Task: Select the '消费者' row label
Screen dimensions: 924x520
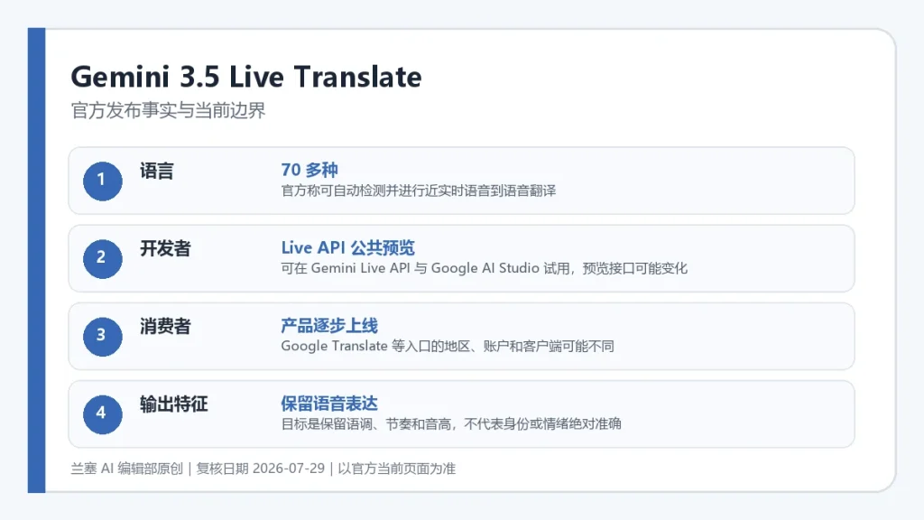Action: tap(166, 327)
